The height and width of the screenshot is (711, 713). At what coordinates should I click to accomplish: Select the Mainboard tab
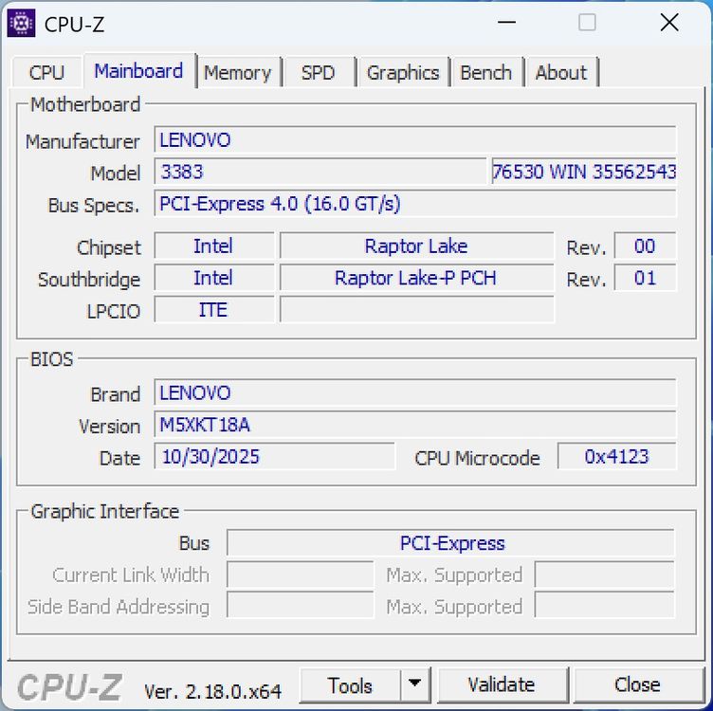139,71
